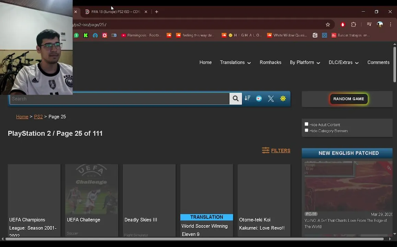Open the H I G H A L O bookmark
This screenshot has height=247, width=397.
(x=242, y=35)
